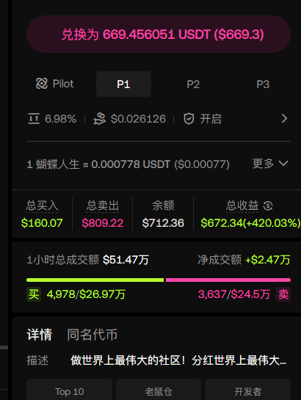Click the $809.22 total sold value
Viewport: 301px width, 400px height.
pyautogui.click(x=103, y=223)
